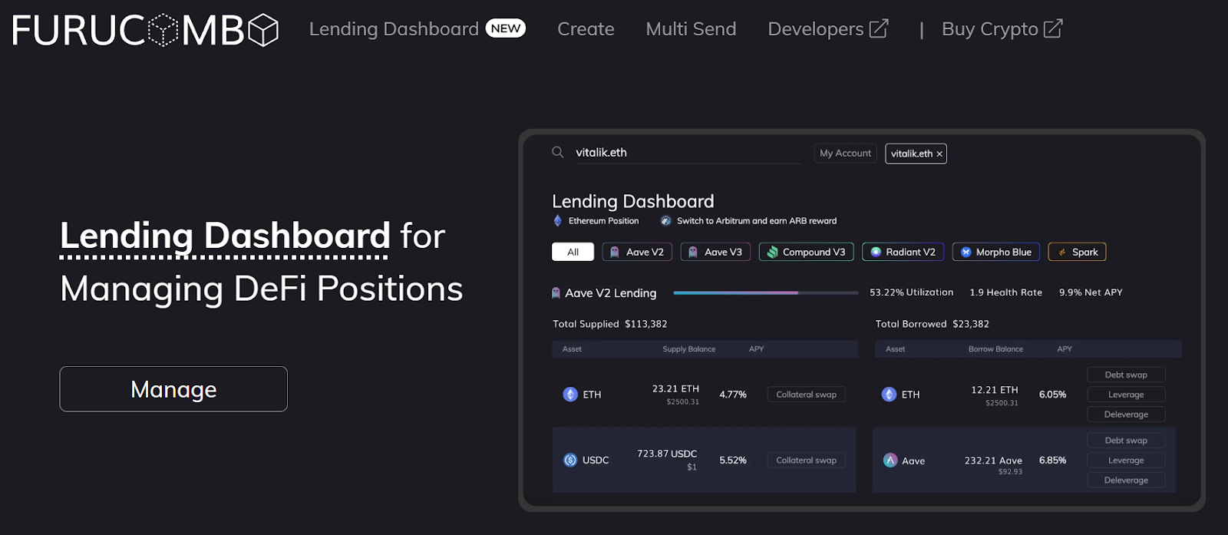This screenshot has width=1228, height=535.
Task: Click the 53.22% Utilization value
Action: coord(911,292)
